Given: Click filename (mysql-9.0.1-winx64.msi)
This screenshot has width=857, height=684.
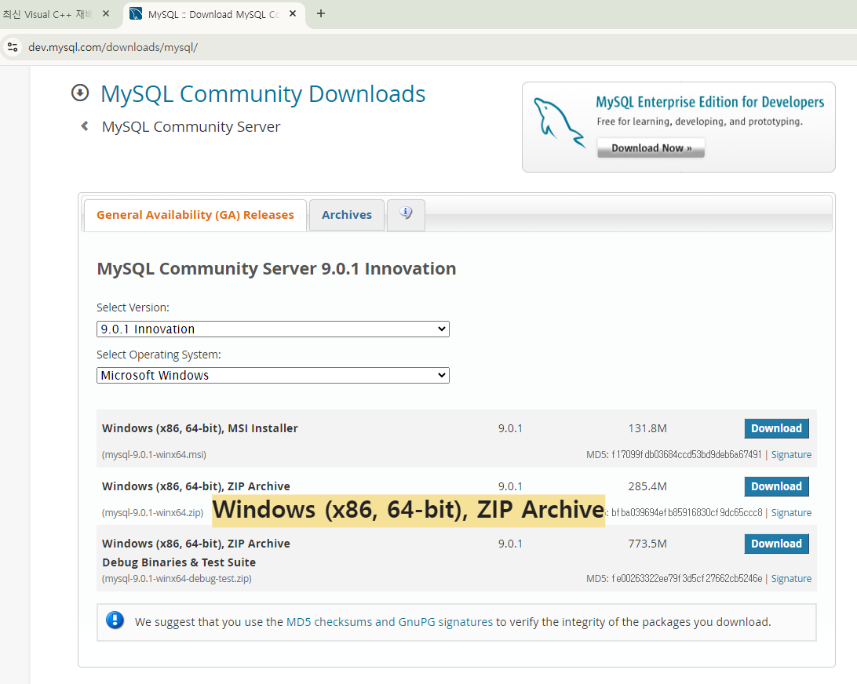Looking at the screenshot, I should [x=154, y=454].
